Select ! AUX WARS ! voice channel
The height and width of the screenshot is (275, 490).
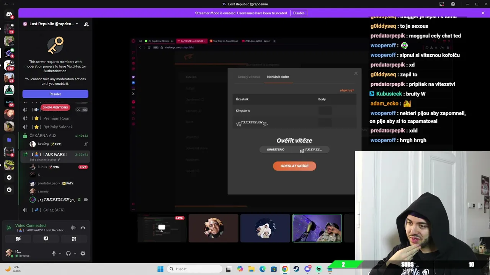pos(55,154)
